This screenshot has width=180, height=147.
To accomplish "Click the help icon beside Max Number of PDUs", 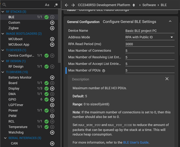I will click(104, 71).
